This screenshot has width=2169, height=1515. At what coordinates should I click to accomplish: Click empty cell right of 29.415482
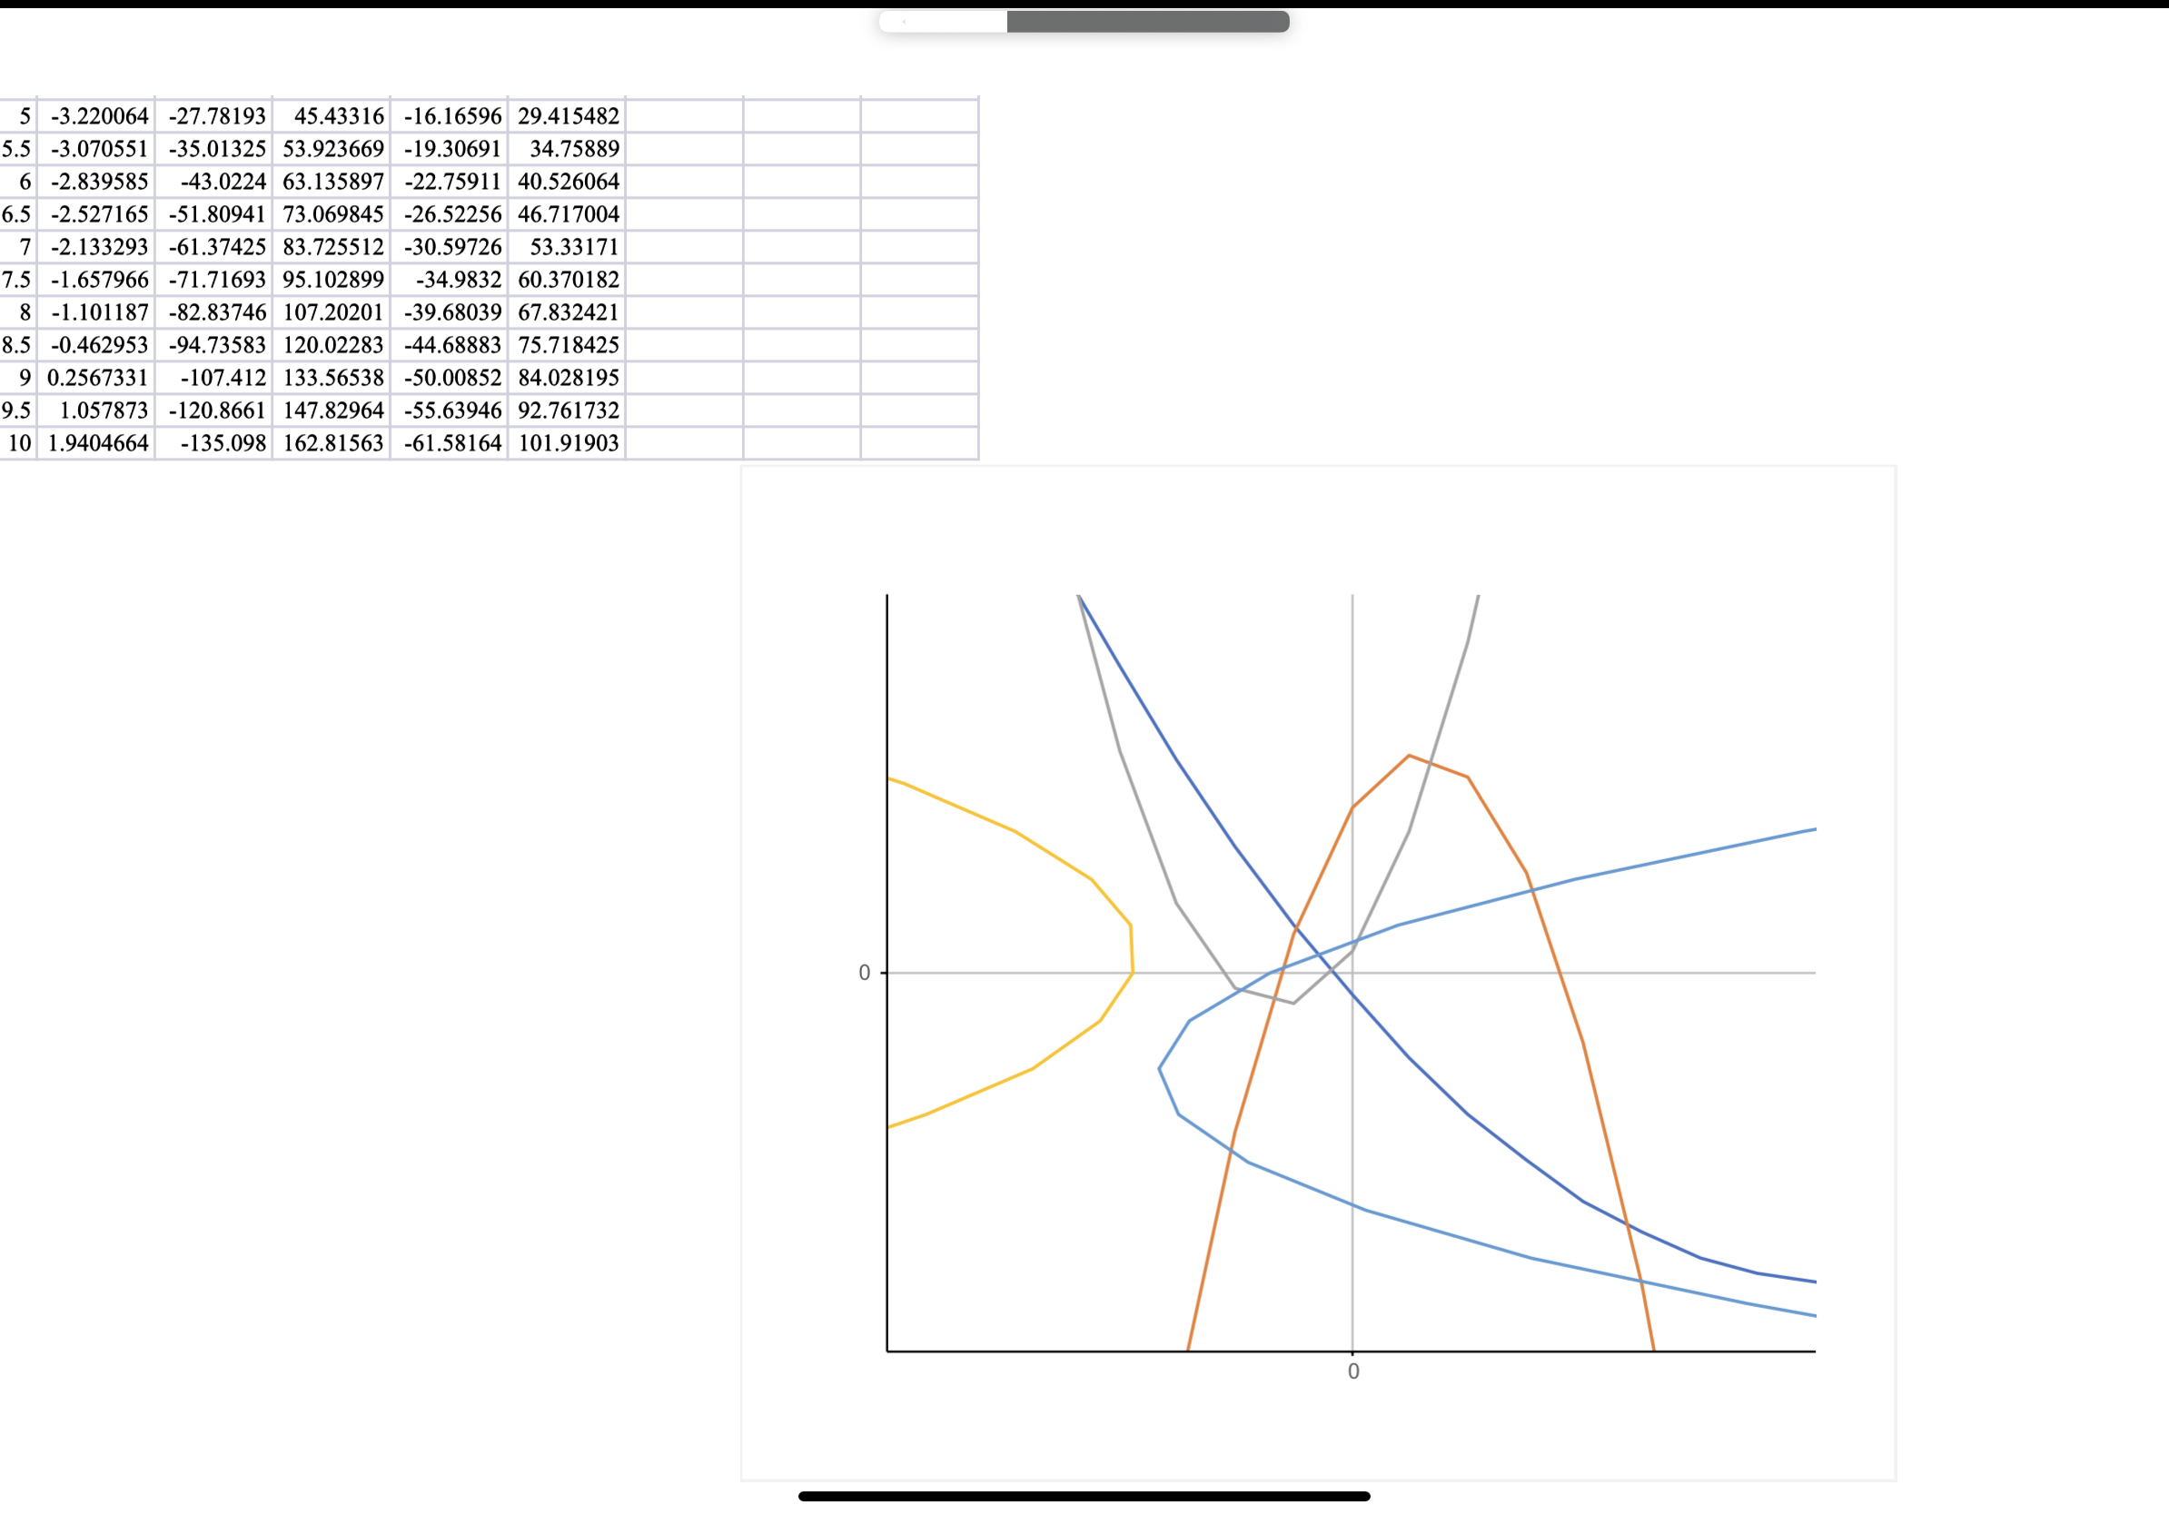point(684,116)
